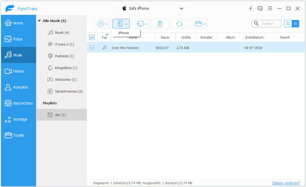Follow the Daten verloren? link
Image resolution: width=306 pixels, height=187 pixels.
(286, 183)
